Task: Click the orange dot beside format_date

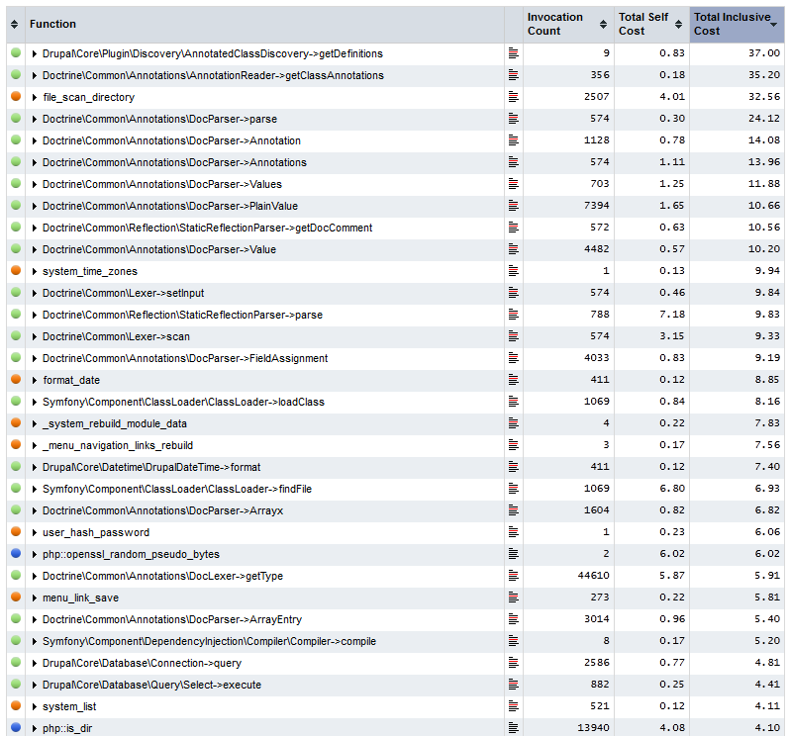Action: (x=16, y=379)
